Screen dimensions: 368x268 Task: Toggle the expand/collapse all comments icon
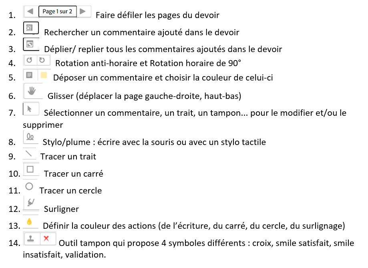point(30,44)
